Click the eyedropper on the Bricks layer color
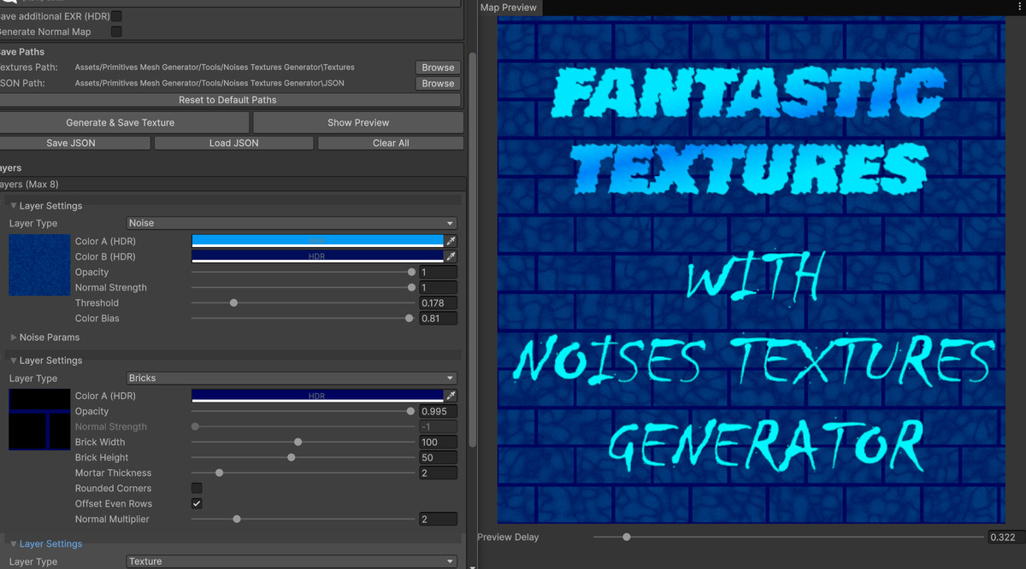1026x569 pixels. click(x=451, y=396)
